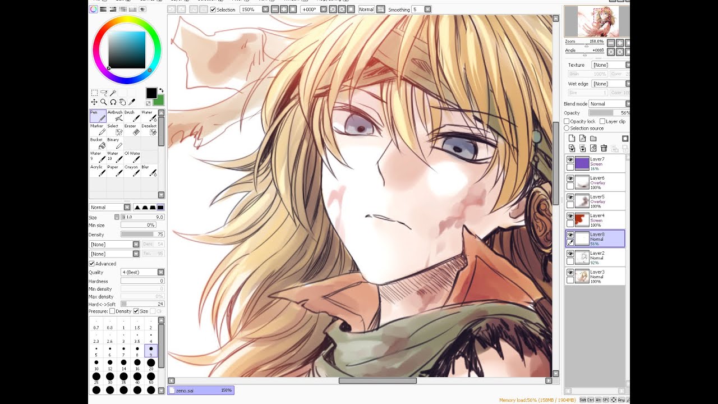Rotate canvas counterclockwise from toolbar
This screenshot has width=718, height=404.
coord(333,10)
